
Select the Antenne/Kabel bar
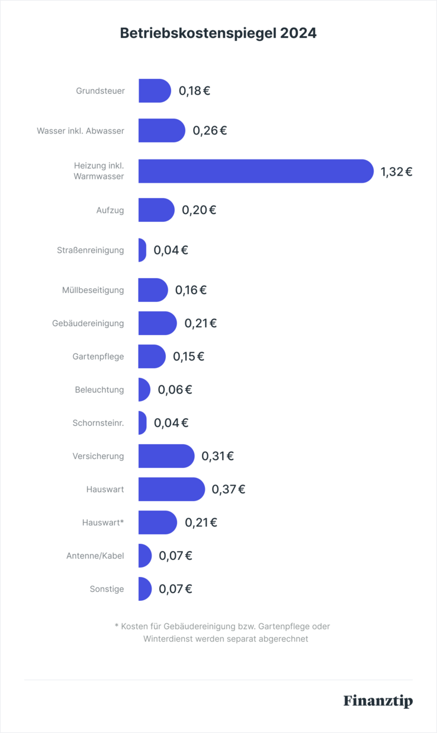144,556
